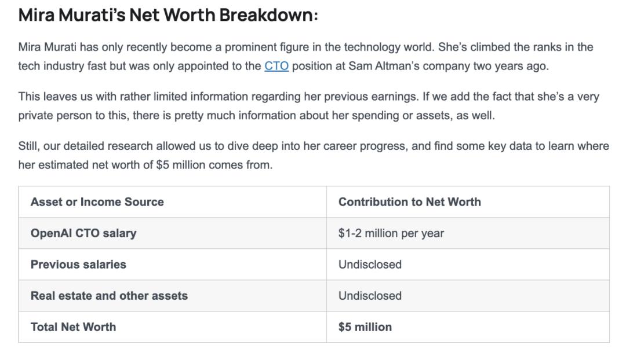Click the "Asset or Income Source" column header
626x349 pixels.
pos(97,202)
